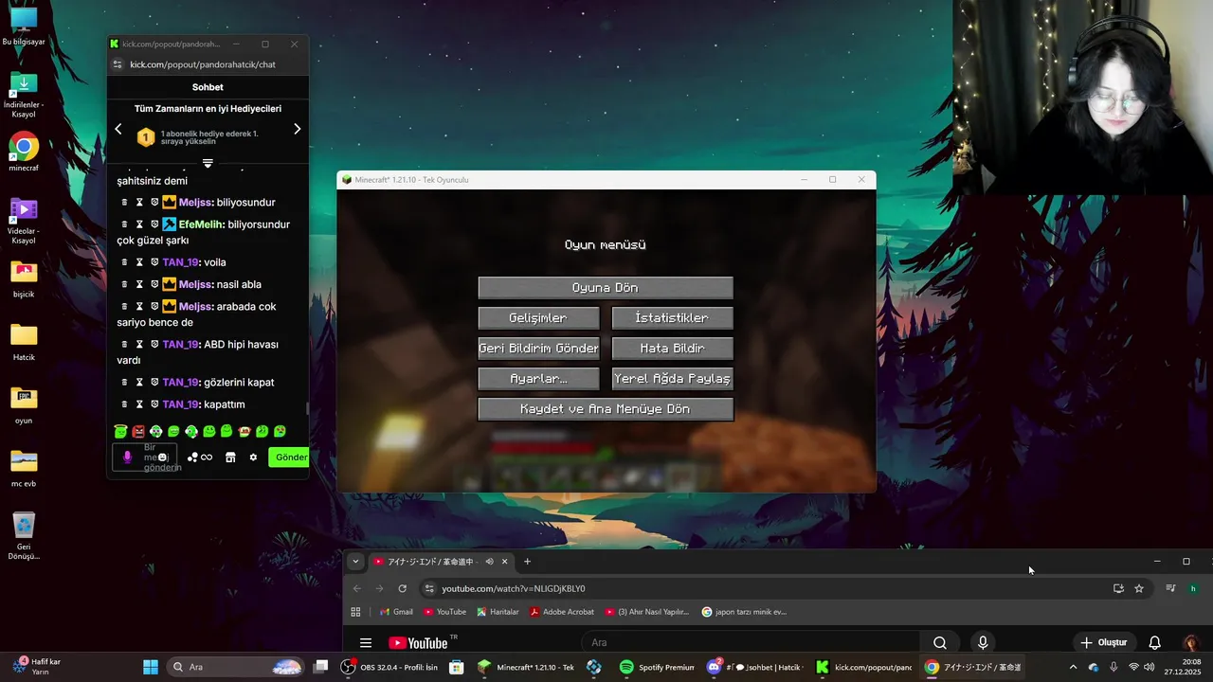Image resolution: width=1213 pixels, height=682 pixels.
Task: Open YouTube bookmark in bookmarks bar
Action: click(444, 612)
